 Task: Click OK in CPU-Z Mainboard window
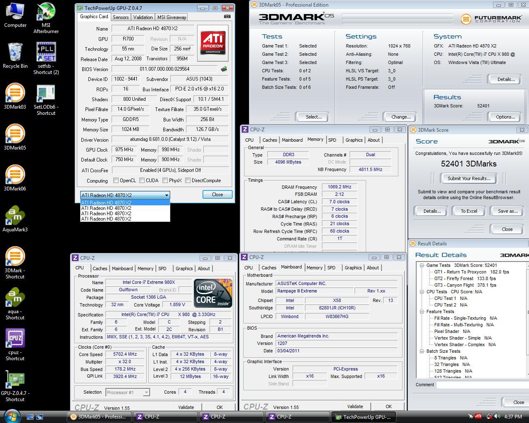[x=388, y=406]
